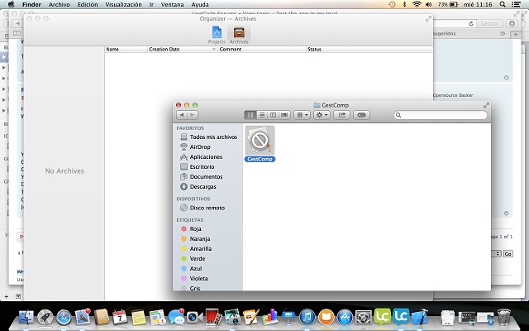This screenshot has width=529, height=331.
Task: Select the Archives tab in Organizer
Action: [x=238, y=33]
